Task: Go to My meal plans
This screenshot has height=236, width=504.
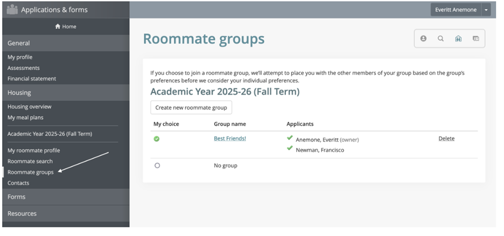Action: click(x=25, y=117)
